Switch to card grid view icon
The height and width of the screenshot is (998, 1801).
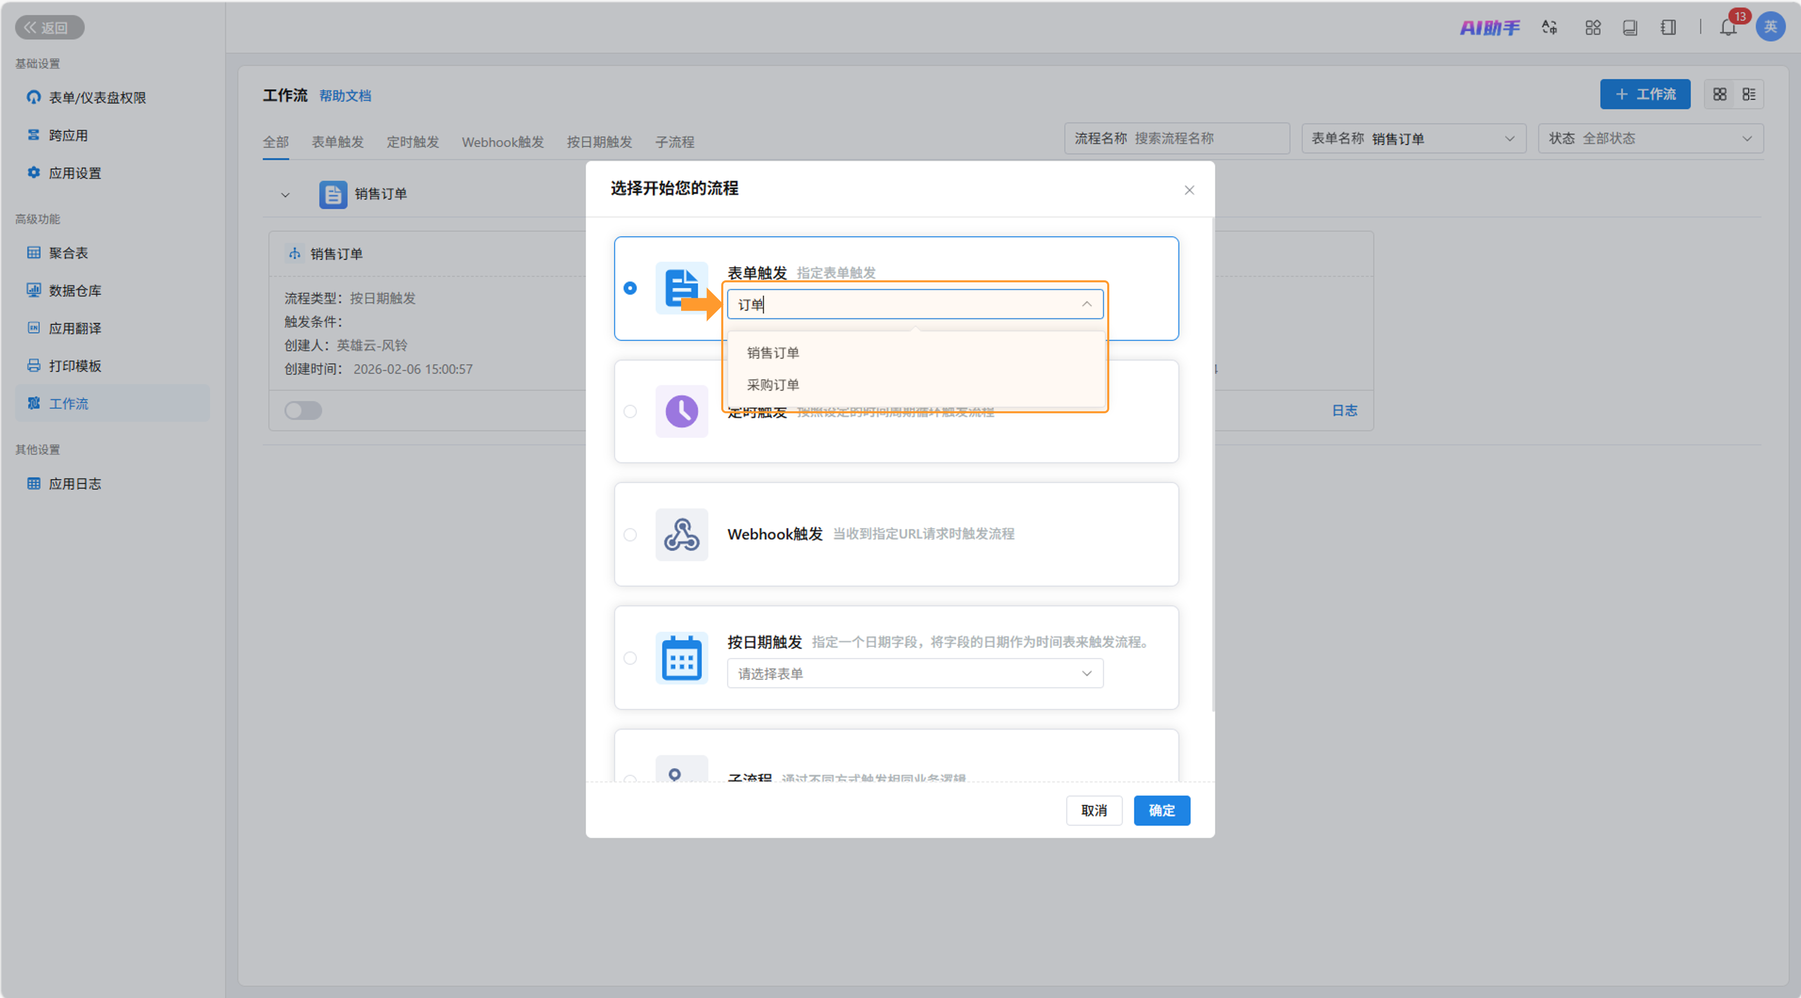coord(1720,95)
